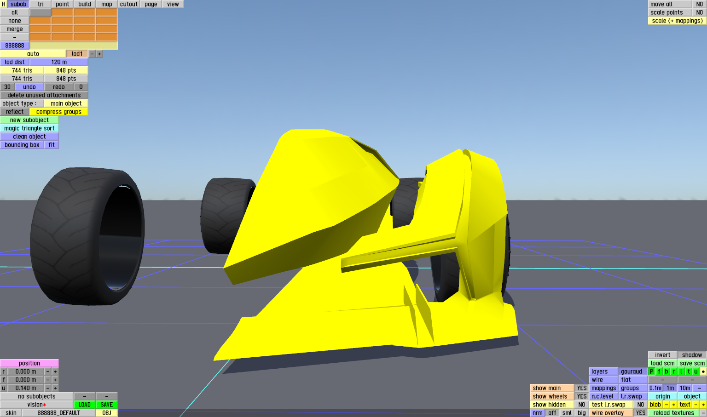Image resolution: width=707 pixels, height=417 pixels.
Task: Toggle test l.r.swap NO switch
Action: point(641,405)
